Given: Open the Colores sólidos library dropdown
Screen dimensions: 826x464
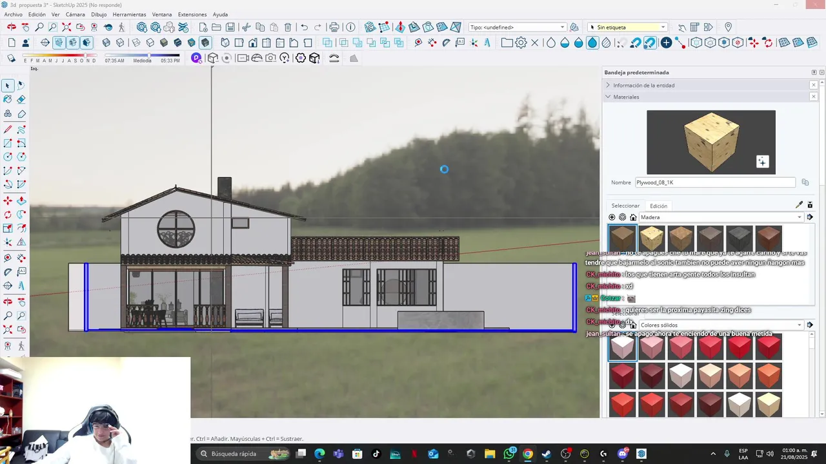Looking at the screenshot, I should tap(721, 325).
